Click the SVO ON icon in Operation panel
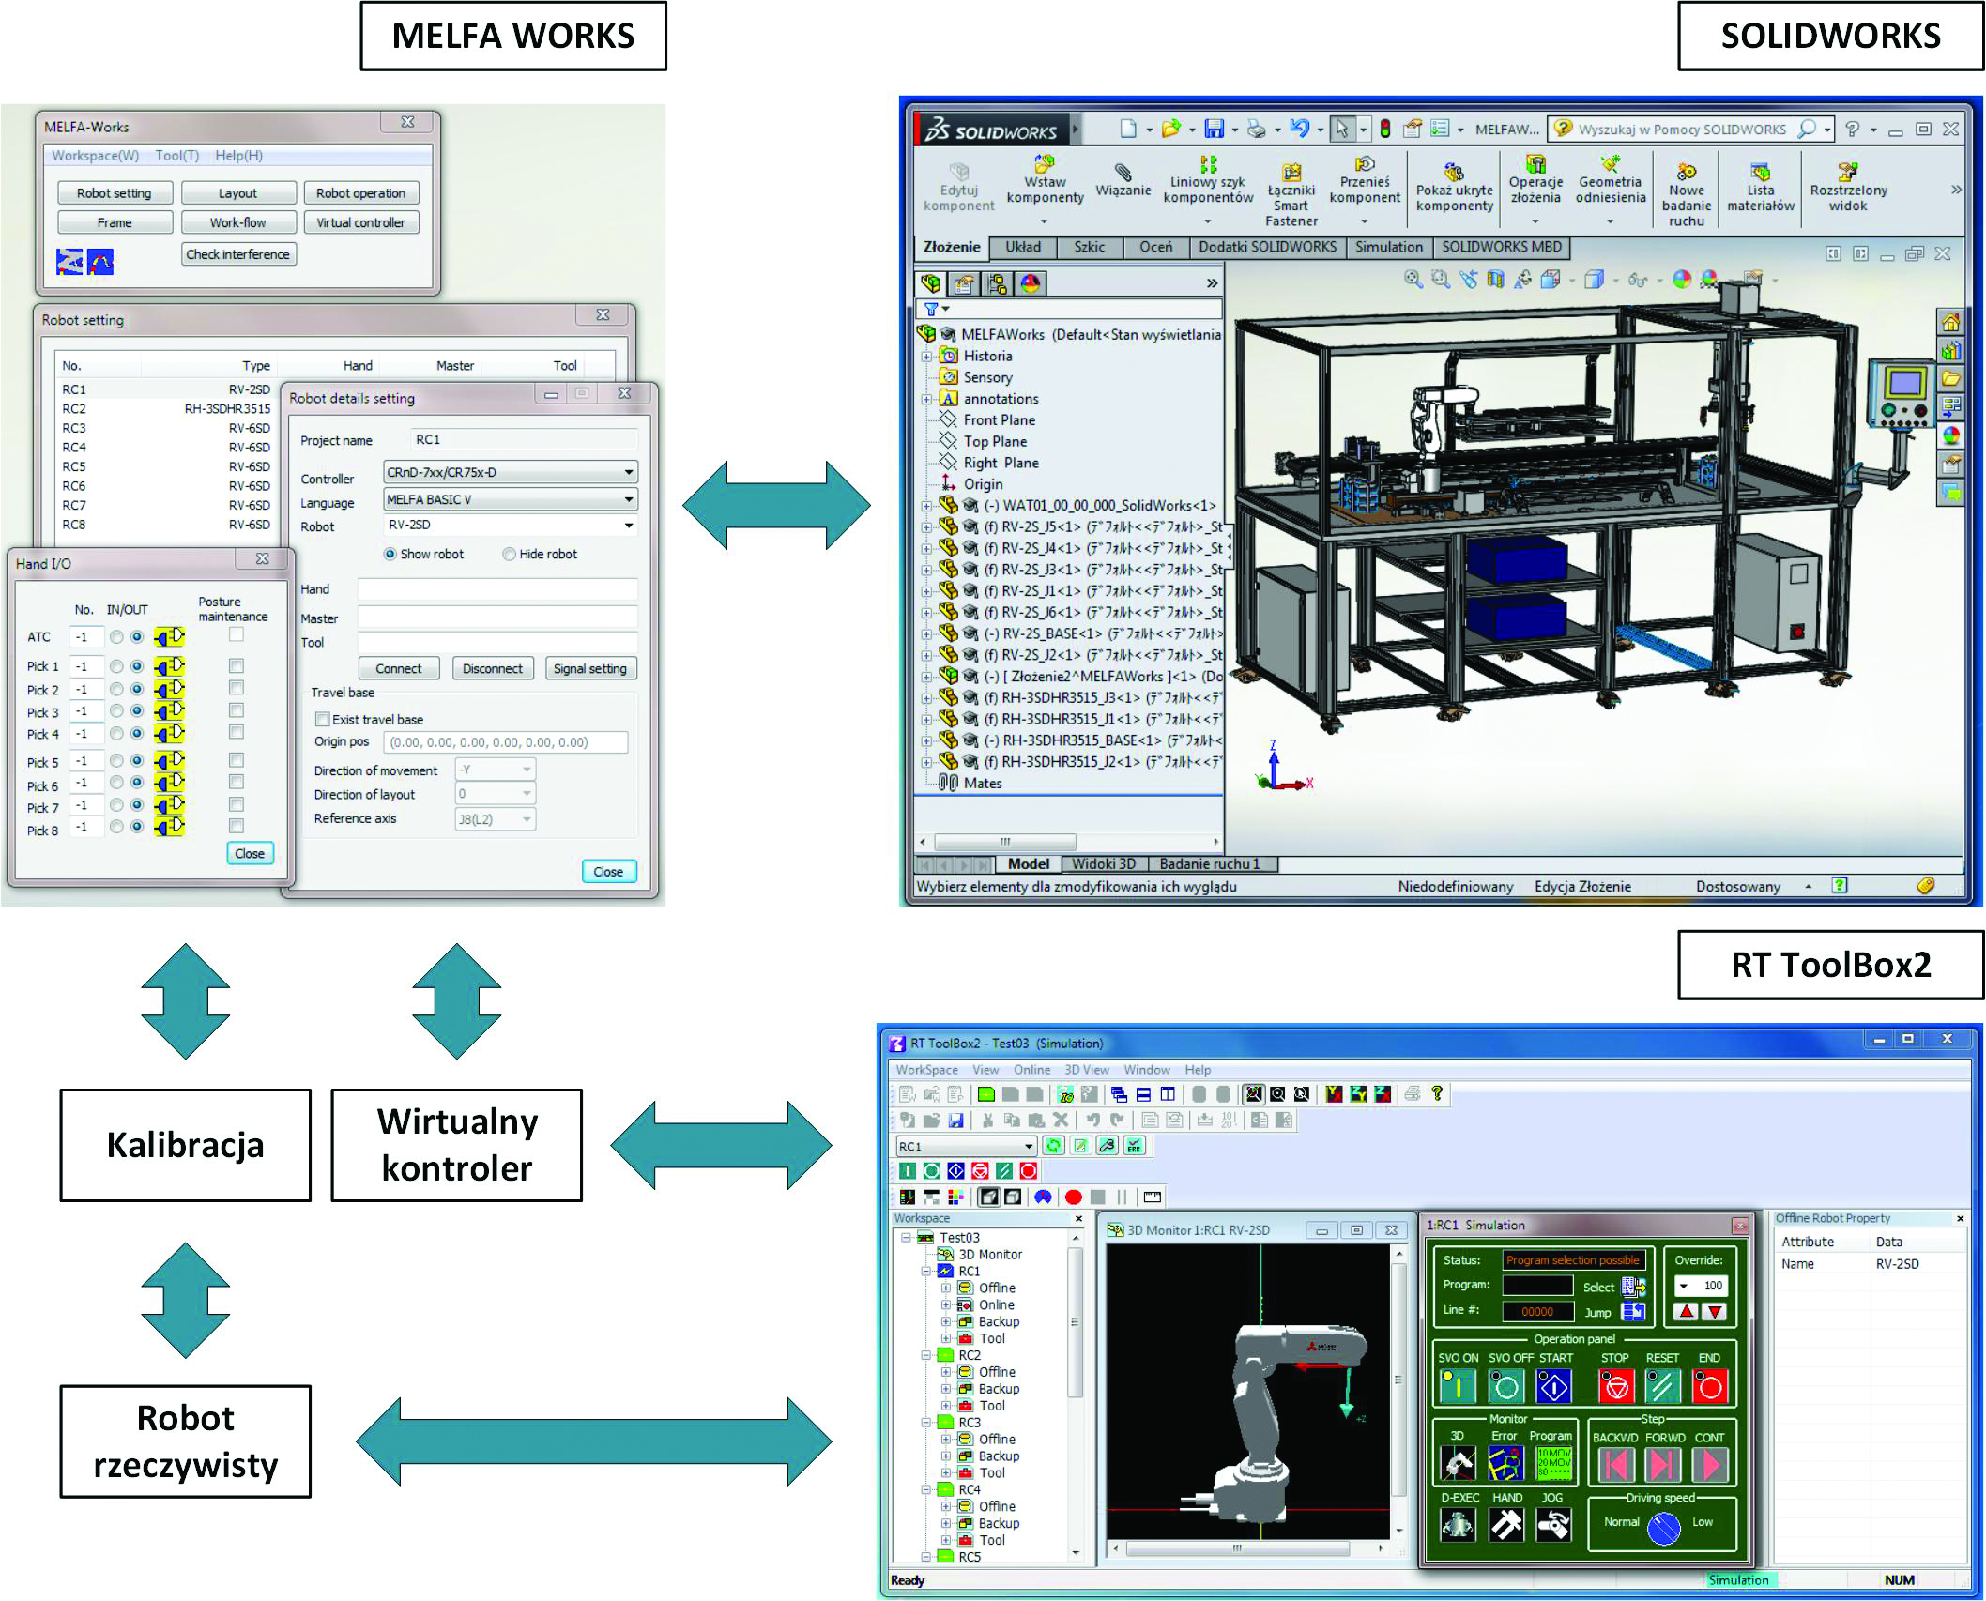 [x=1457, y=1386]
